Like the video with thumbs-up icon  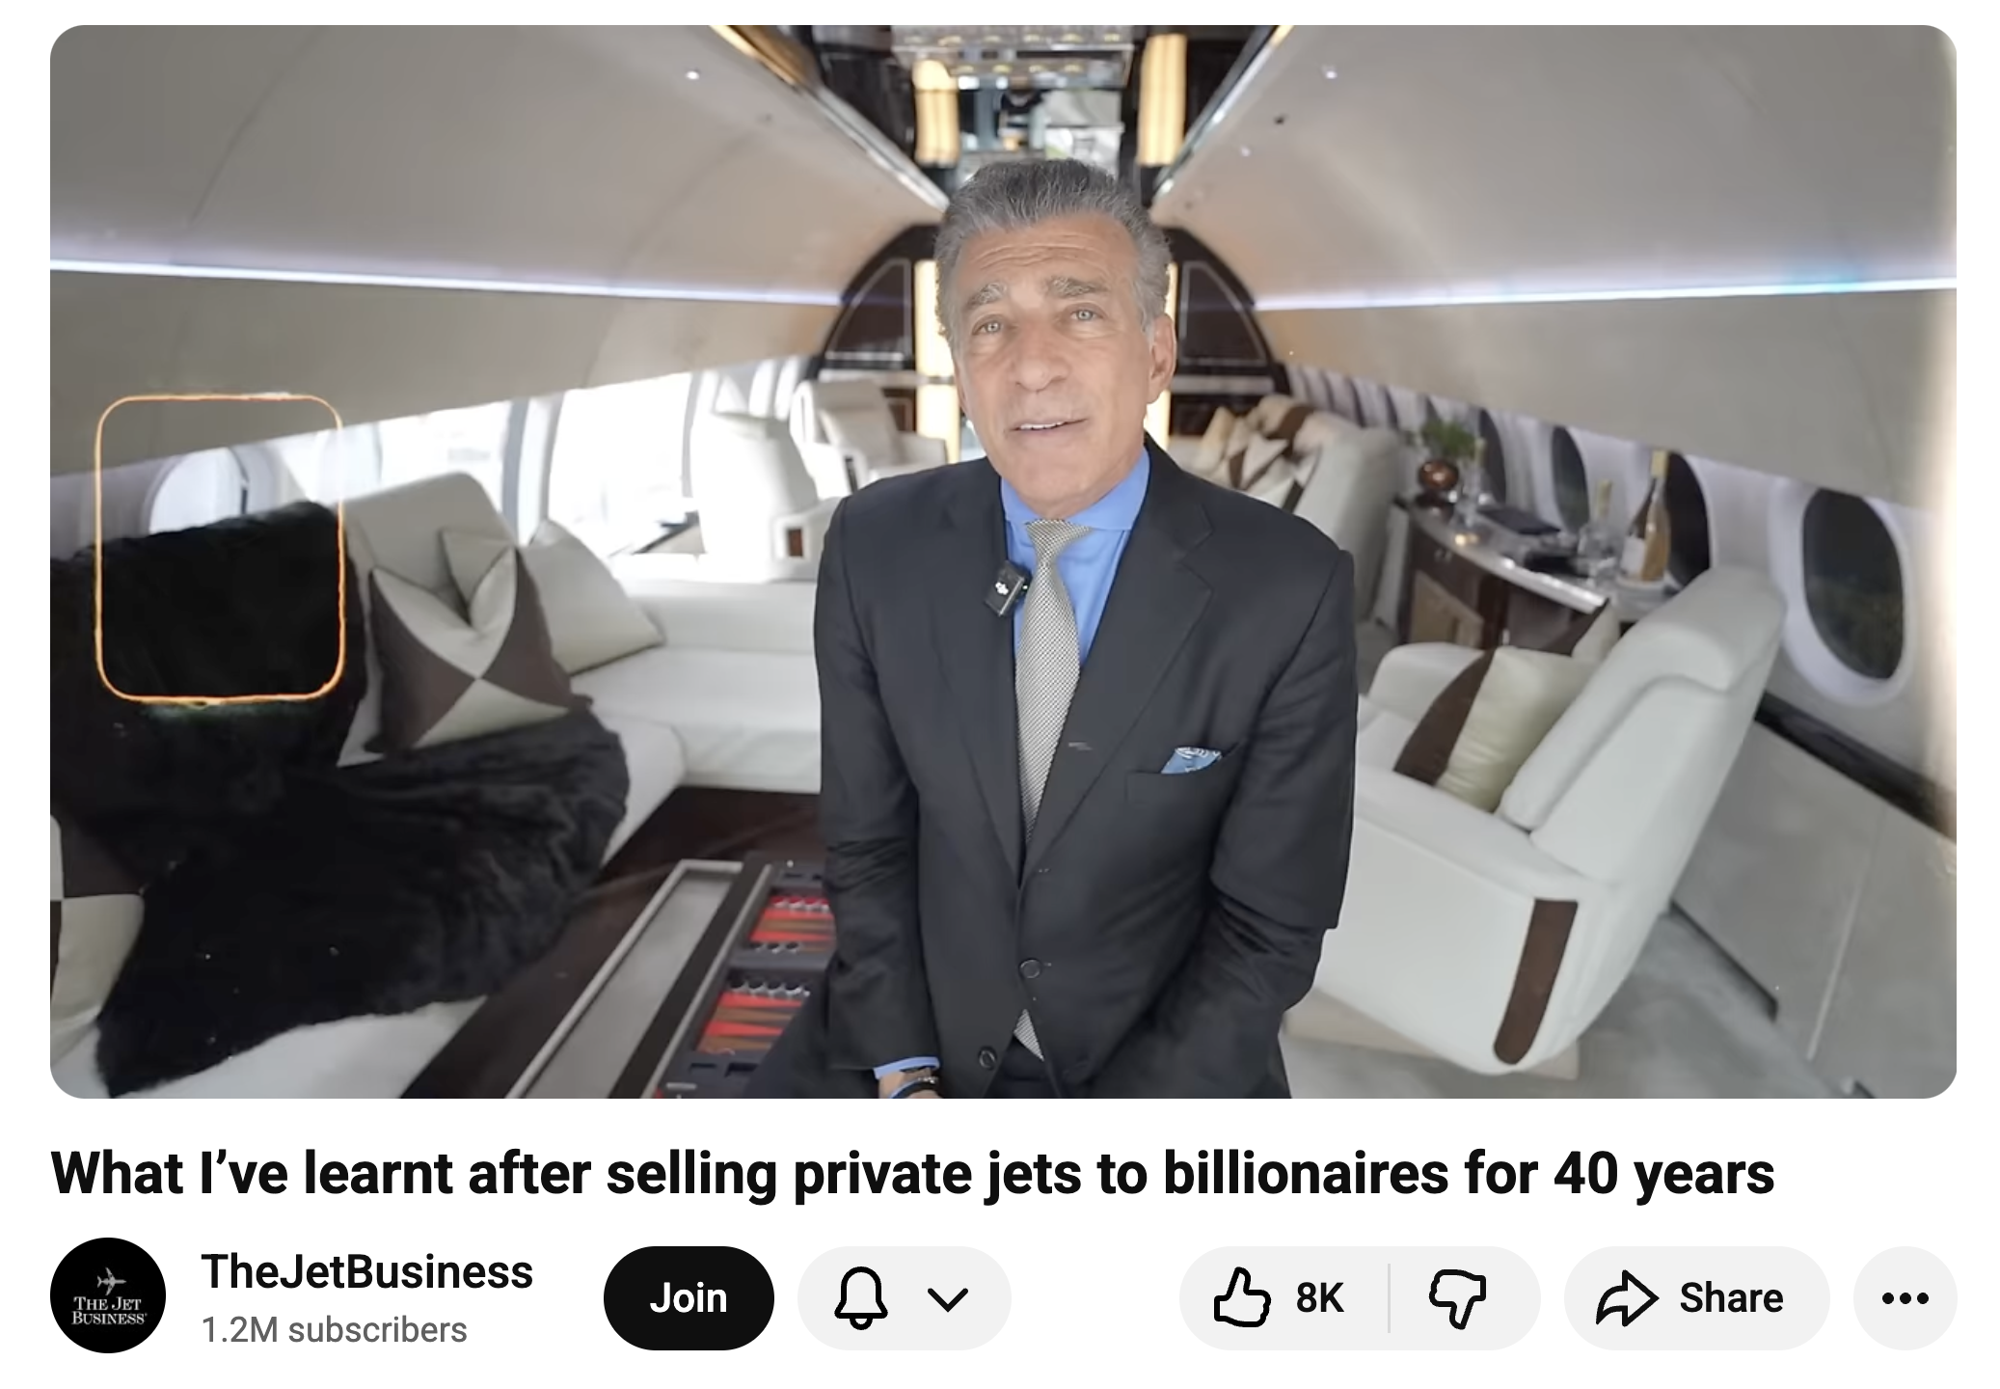[x=1240, y=1298]
